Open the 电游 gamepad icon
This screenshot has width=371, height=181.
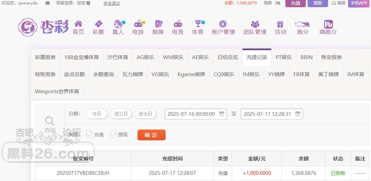pos(138,24)
